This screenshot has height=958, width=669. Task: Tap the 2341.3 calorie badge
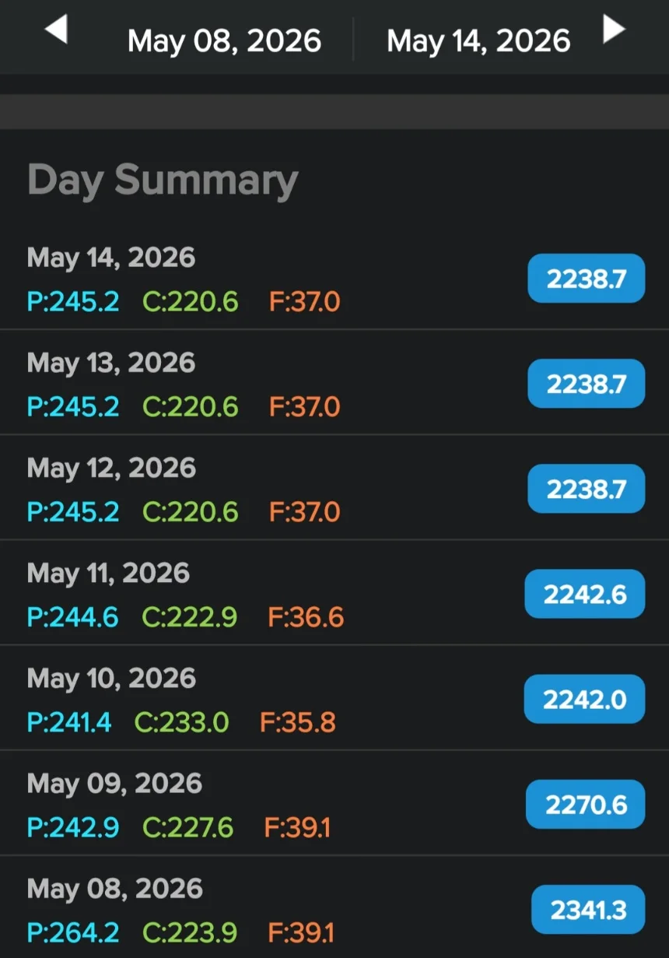[x=589, y=910]
